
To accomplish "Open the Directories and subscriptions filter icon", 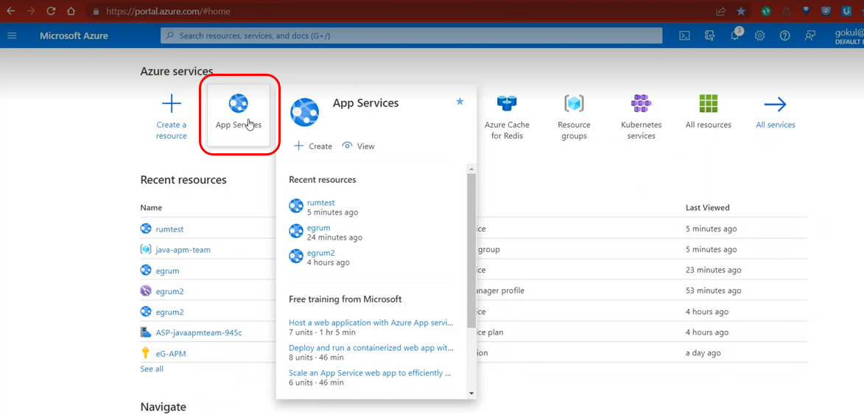I will point(710,36).
